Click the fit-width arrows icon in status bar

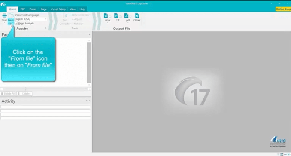click(285, 155)
